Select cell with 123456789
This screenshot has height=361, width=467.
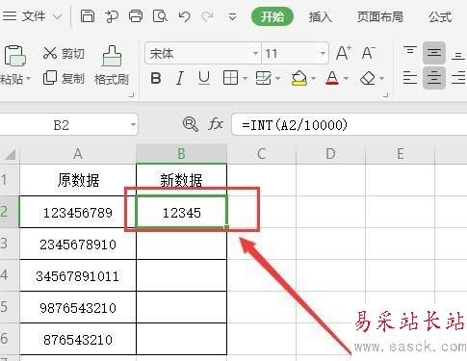(78, 212)
